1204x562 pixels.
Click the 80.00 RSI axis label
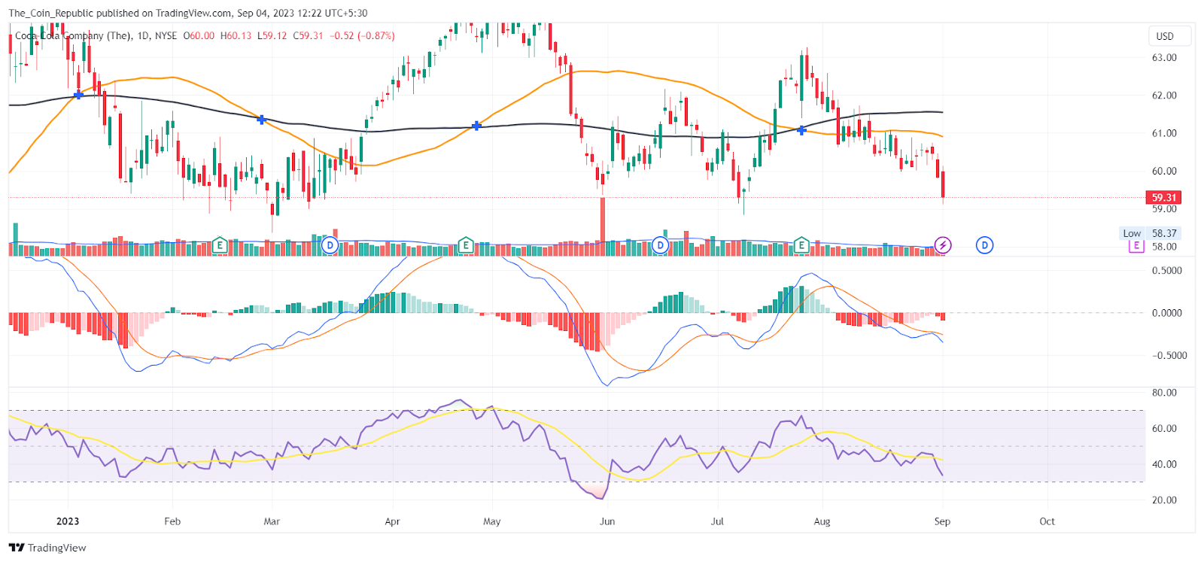1164,393
